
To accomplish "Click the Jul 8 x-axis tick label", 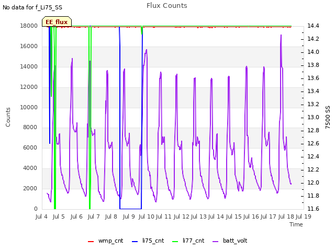I will coord(111,216).
